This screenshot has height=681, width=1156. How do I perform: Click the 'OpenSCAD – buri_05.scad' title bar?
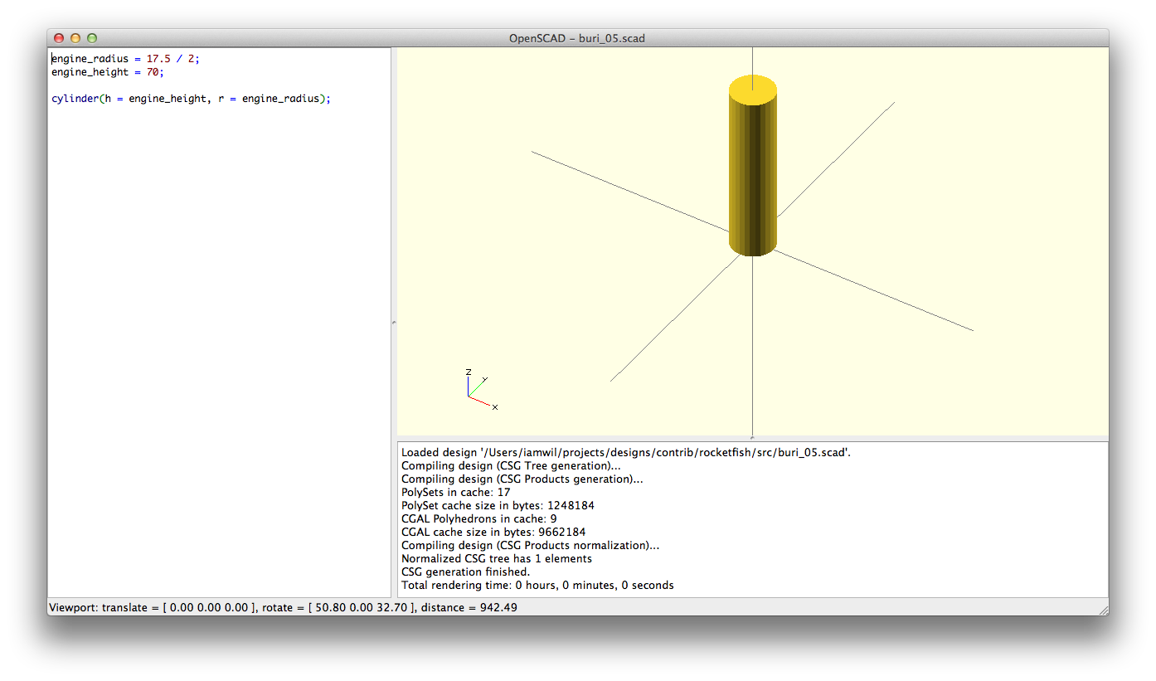(577, 38)
